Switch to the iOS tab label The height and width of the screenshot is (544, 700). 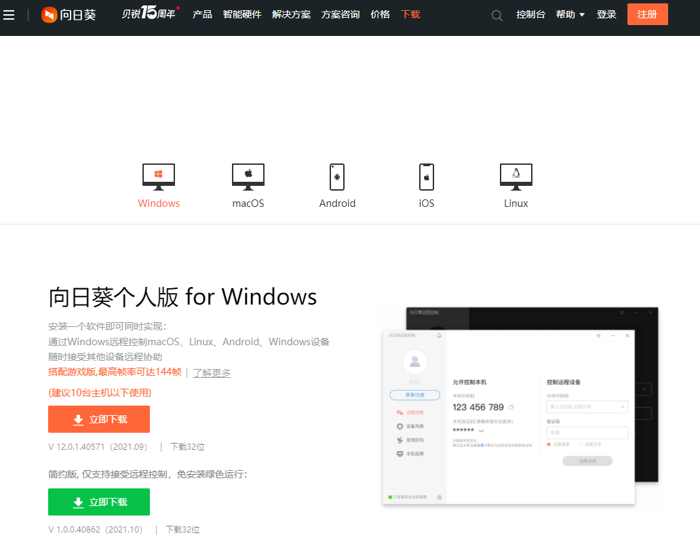pyautogui.click(x=427, y=203)
